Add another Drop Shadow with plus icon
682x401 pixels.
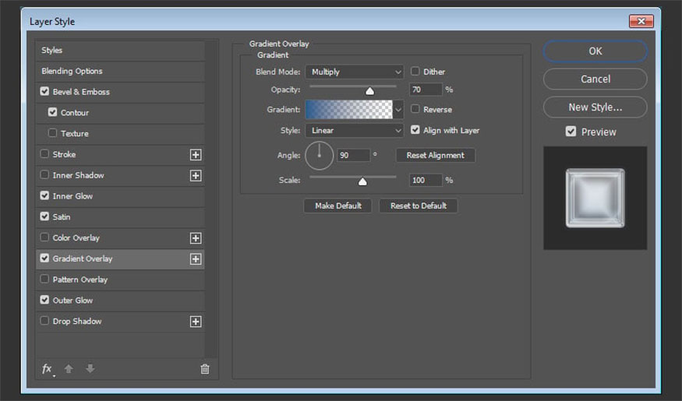(196, 322)
